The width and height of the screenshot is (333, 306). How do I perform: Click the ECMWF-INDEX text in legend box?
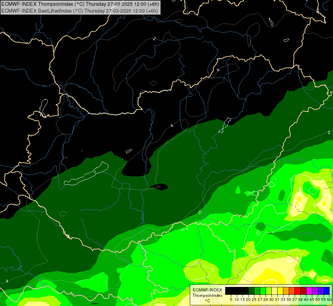207,290
